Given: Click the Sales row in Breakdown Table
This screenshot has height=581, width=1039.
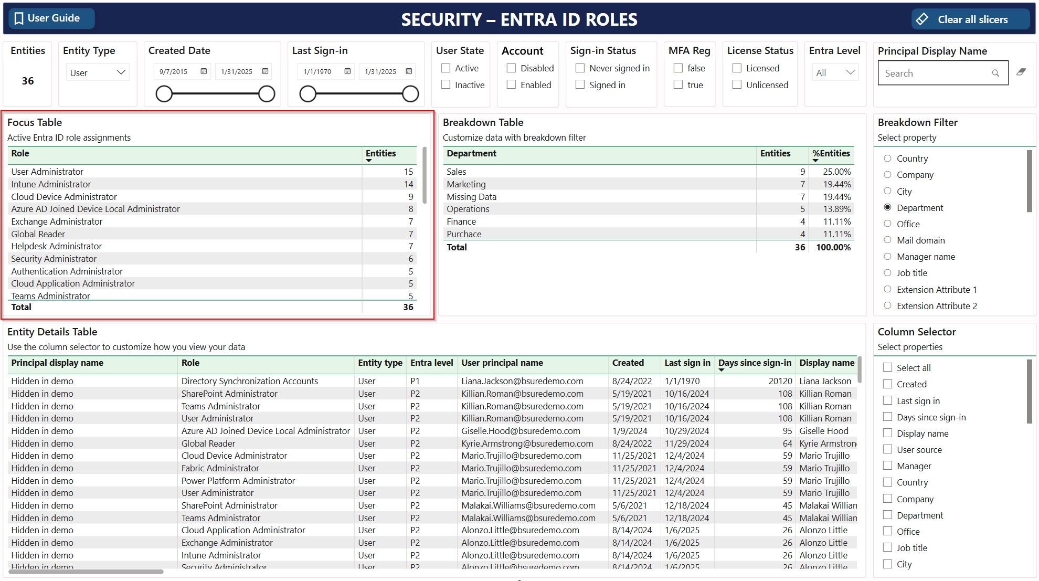Looking at the screenshot, I should pos(456,172).
